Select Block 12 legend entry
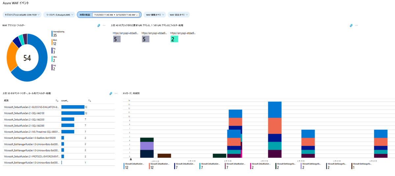395x176 pixels. tap(54, 42)
